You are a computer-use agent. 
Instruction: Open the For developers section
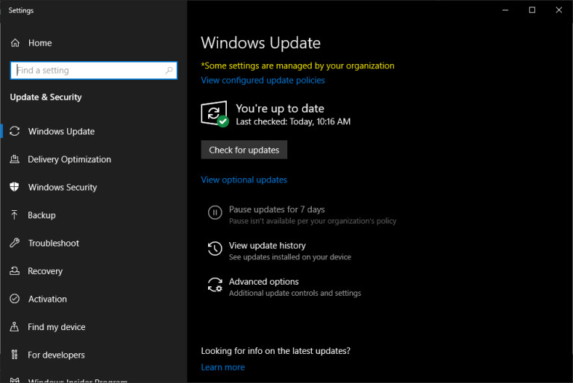(x=56, y=355)
